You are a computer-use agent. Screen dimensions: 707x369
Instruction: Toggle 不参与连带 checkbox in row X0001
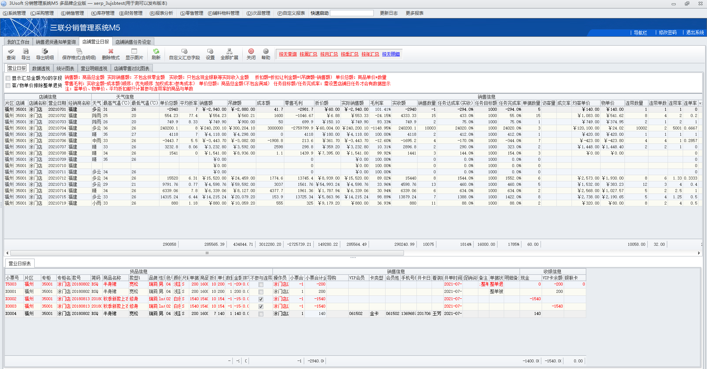261,292
